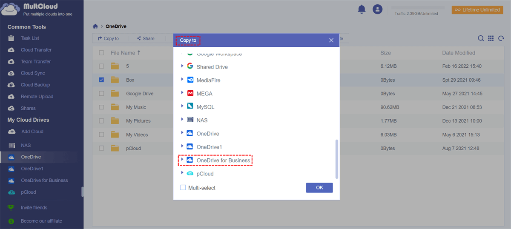Image resolution: width=511 pixels, height=229 pixels.
Task: Select the pCloud icon in dialog
Action: click(190, 174)
